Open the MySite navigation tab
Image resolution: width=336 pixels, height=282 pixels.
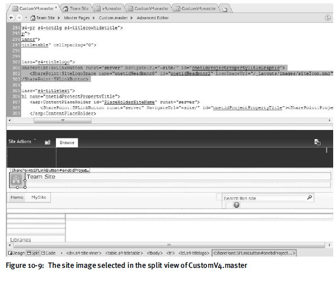(x=38, y=197)
